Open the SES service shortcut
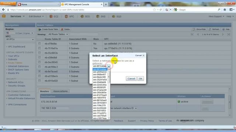 point(85,16)
